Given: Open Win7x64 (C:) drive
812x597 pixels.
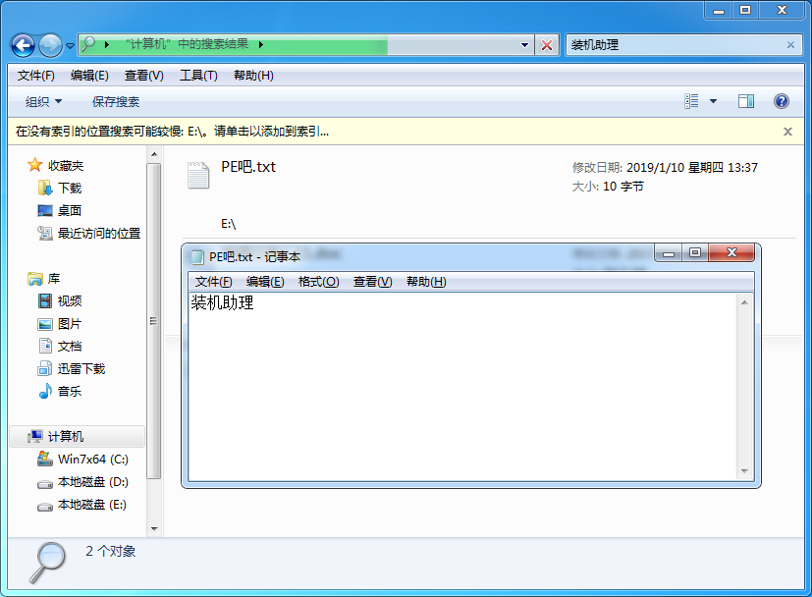Looking at the screenshot, I should (x=92, y=459).
